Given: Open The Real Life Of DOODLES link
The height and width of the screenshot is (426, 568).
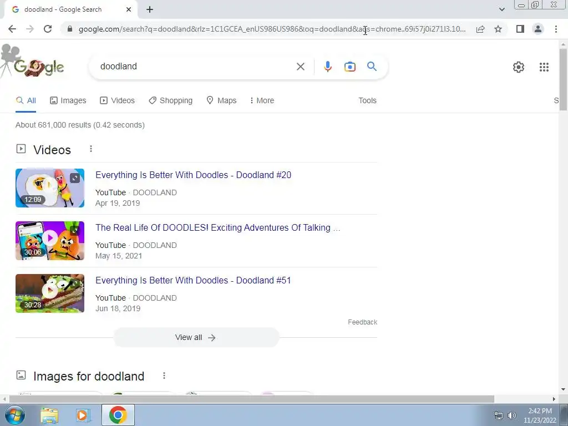Looking at the screenshot, I should [217, 228].
